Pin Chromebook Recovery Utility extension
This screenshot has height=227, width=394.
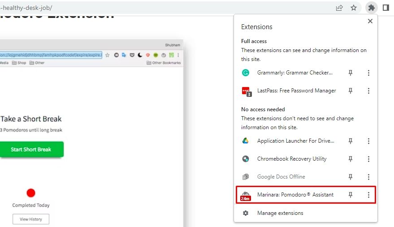coord(351,159)
